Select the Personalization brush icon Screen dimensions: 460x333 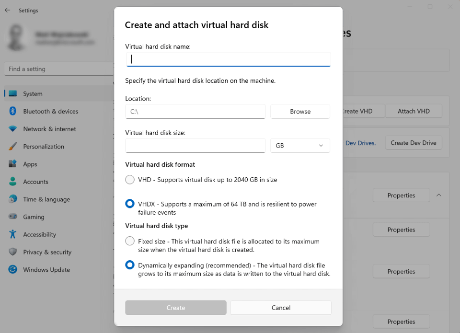(x=13, y=146)
